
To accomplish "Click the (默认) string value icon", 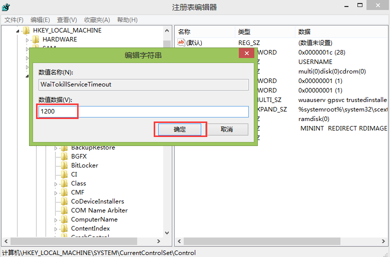I will tap(181, 43).
